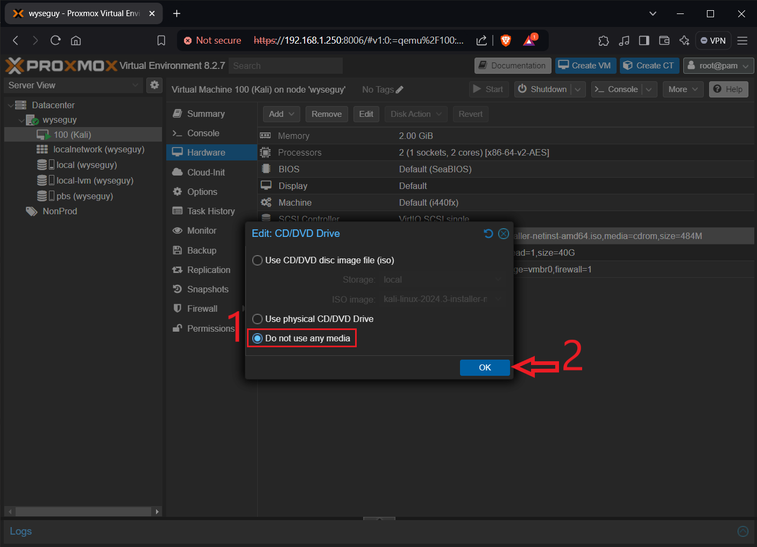
Task: Open root@pam user menu
Action: click(718, 66)
